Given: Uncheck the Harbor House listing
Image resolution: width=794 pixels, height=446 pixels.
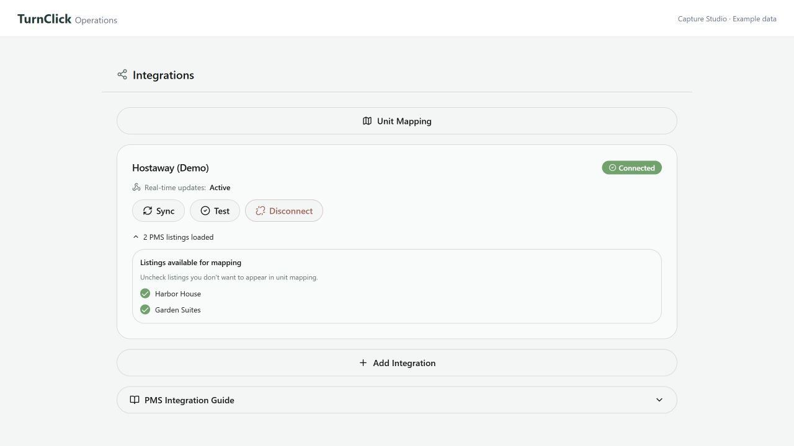Looking at the screenshot, I should click(145, 294).
